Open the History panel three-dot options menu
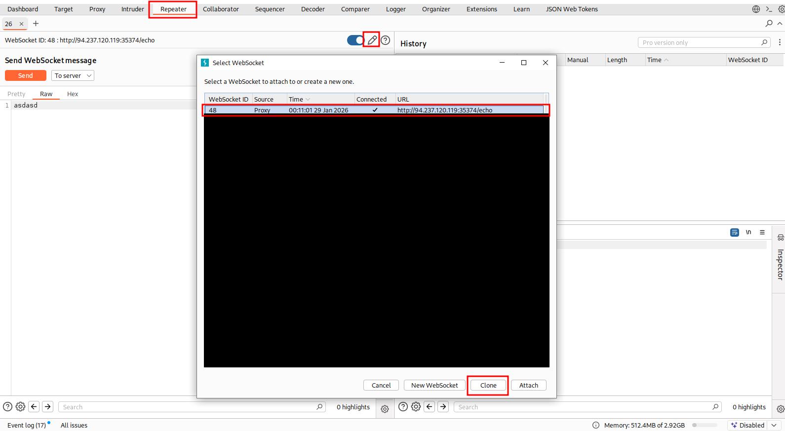The image size is (785, 431). [x=780, y=42]
